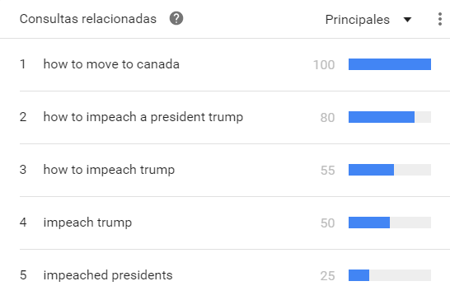Open query 'how to move to canada'
The height and width of the screenshot is (300, 450).
pos(111,64)
